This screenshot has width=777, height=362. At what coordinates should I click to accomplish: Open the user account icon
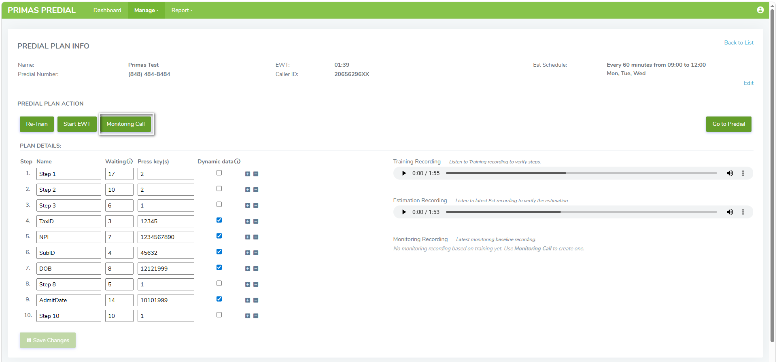[x=760, y=10]
